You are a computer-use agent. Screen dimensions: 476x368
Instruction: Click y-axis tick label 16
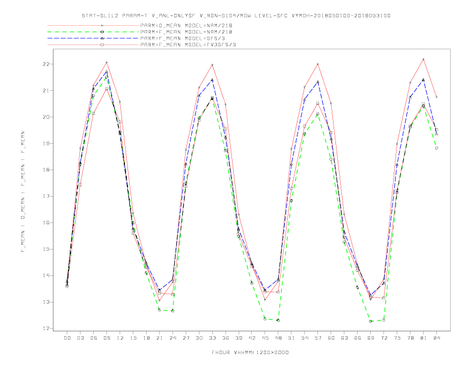[x=46, y=222]
